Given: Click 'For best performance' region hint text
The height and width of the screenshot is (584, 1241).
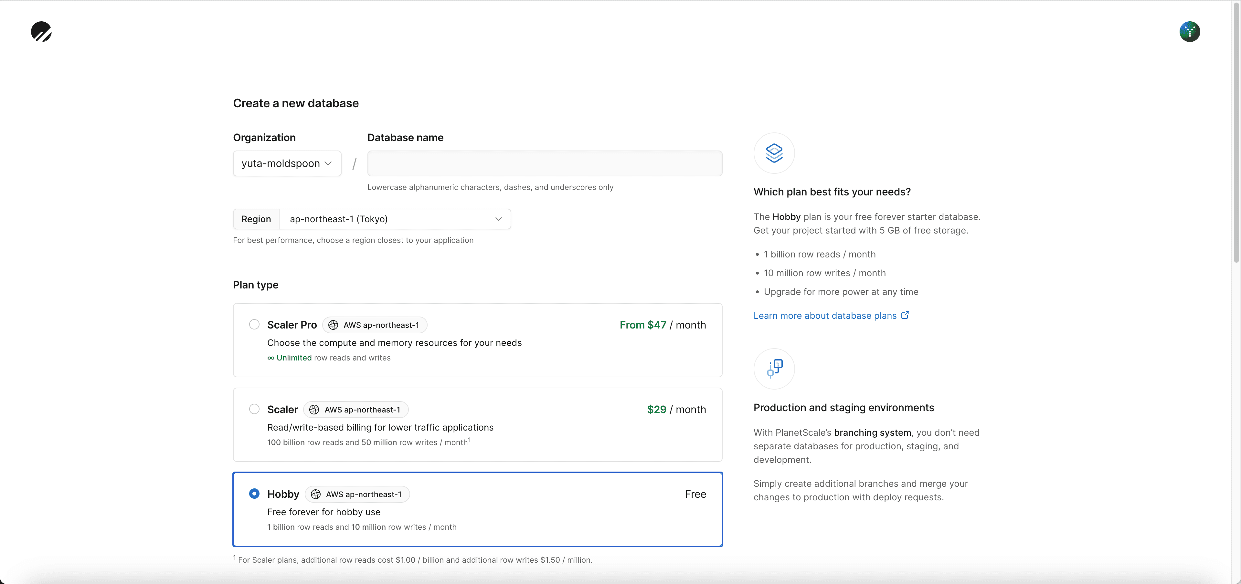Looking at the screenshot, I should pyautogui.click(x=353, y=240).
